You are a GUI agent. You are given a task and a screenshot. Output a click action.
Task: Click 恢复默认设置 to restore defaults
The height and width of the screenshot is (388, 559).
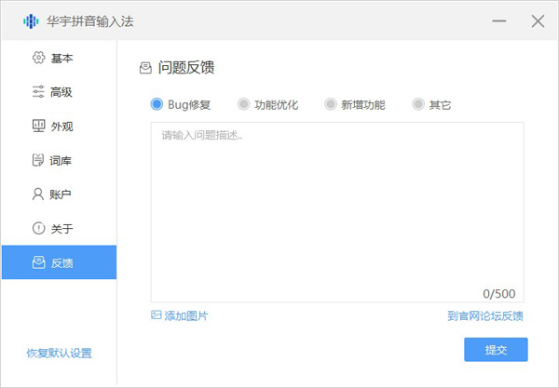coord(60,354)
